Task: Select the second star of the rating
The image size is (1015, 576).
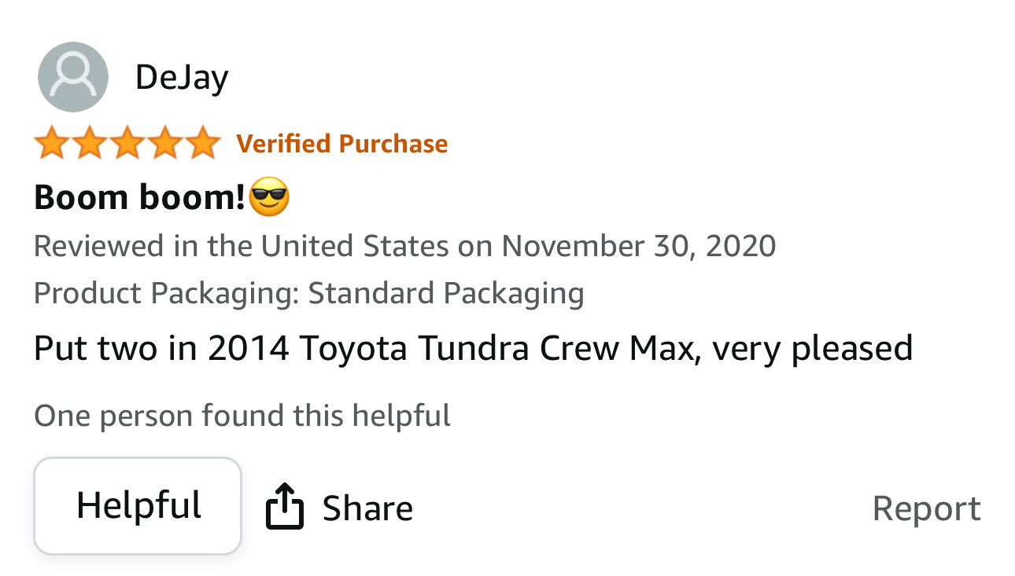Action: click(89, 144)
